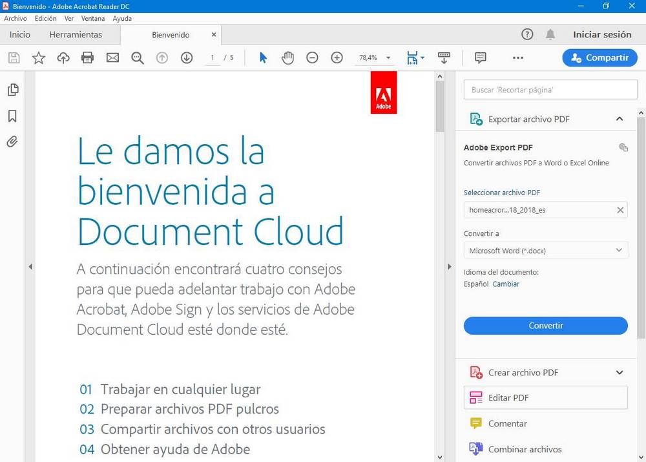The image size is (646, 462).
Task: Open the comment tool speech bubble icon
Action: tap(480, 58)
